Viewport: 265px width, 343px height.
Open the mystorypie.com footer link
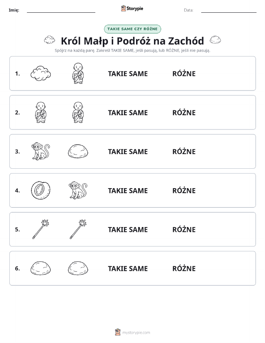[x=132, y=333]
